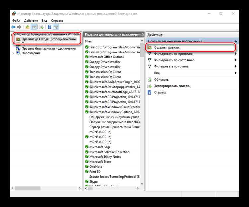This screenshot has height=207, width=249.
Task: Click the Фильтровать по профилю funnel icon
Action: coord(150,54)
